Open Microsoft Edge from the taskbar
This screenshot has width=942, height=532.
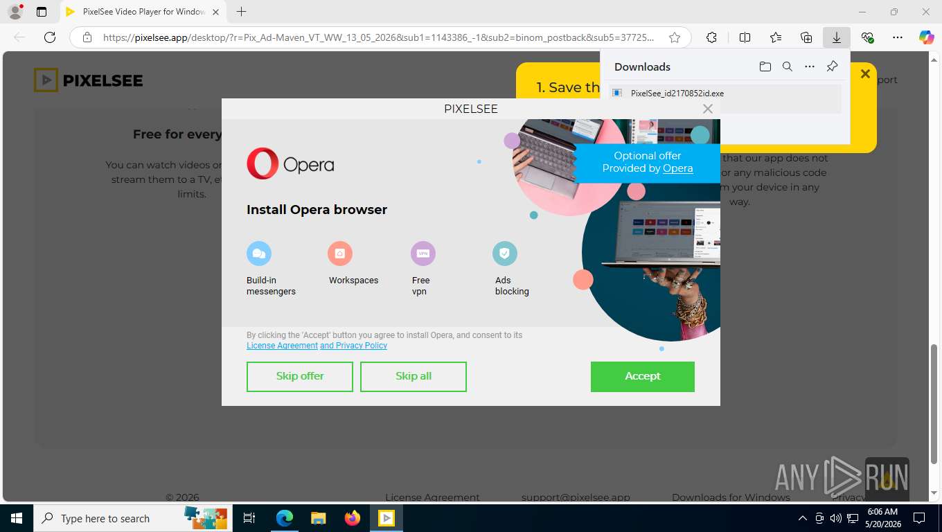pyautogui.click(x=285, y=518)
